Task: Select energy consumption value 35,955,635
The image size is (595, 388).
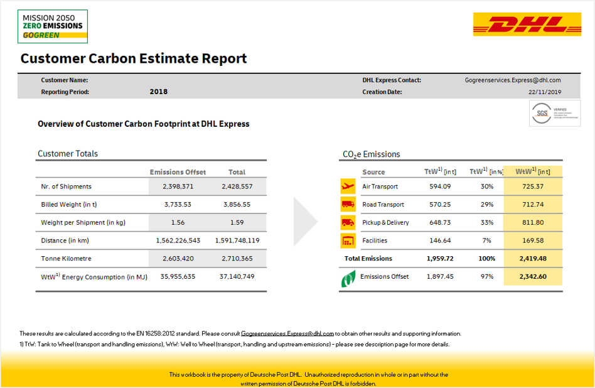Action: (178, 276)
